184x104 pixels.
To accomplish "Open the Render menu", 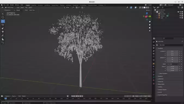I will pyautogui.click(x=12, y=5).
